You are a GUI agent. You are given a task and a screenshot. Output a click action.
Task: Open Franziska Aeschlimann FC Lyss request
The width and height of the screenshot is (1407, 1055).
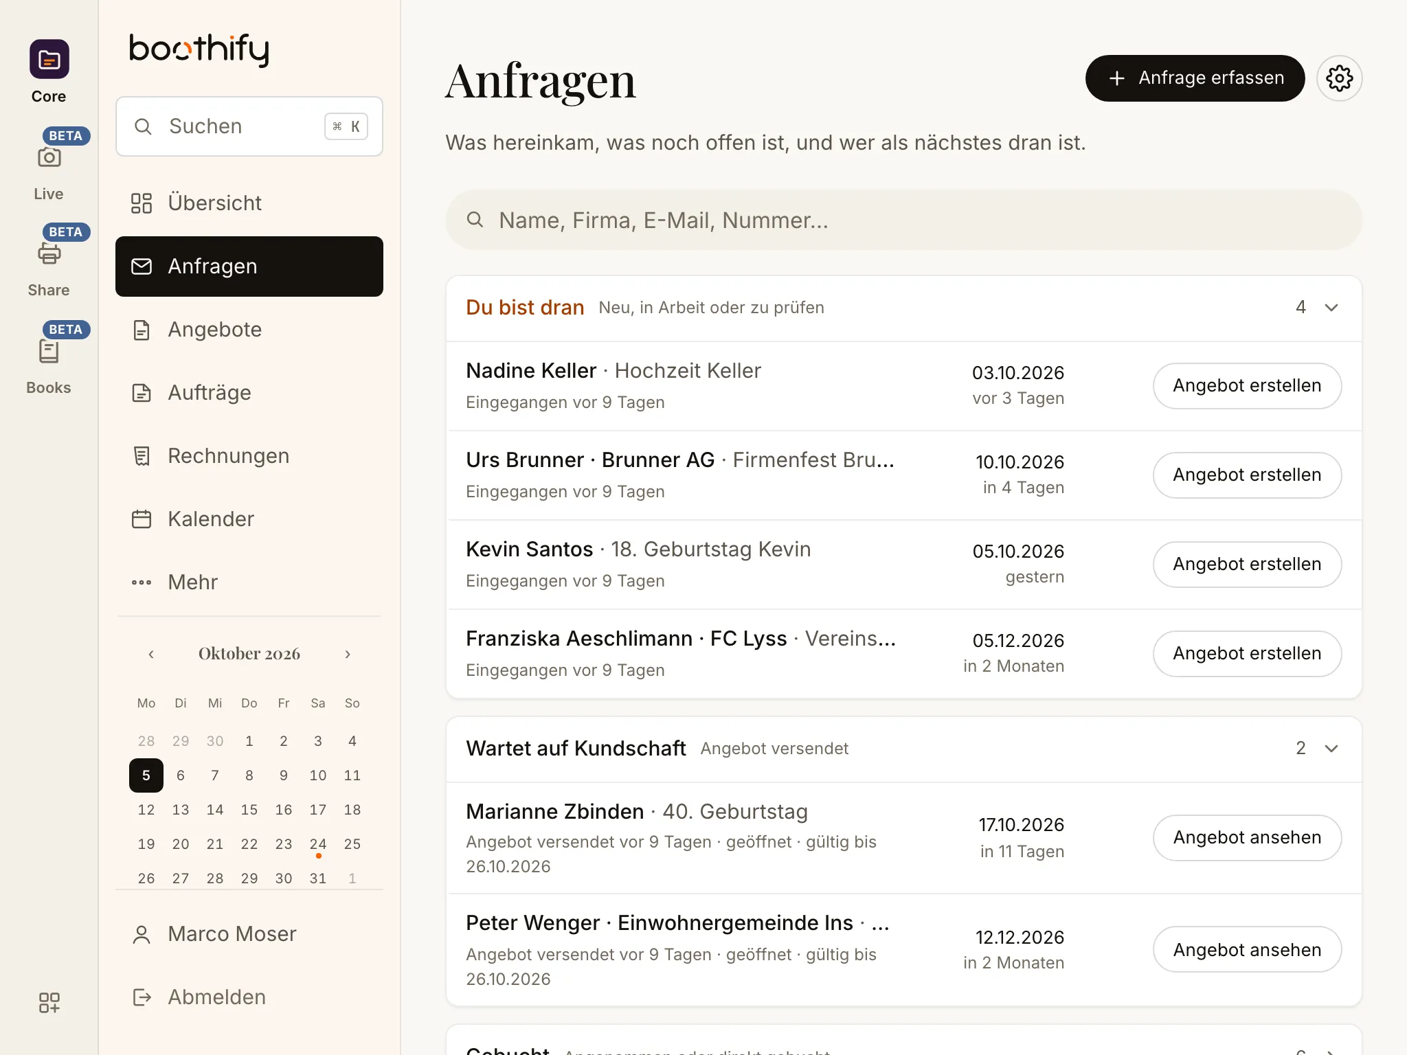[x=904, y=654]
